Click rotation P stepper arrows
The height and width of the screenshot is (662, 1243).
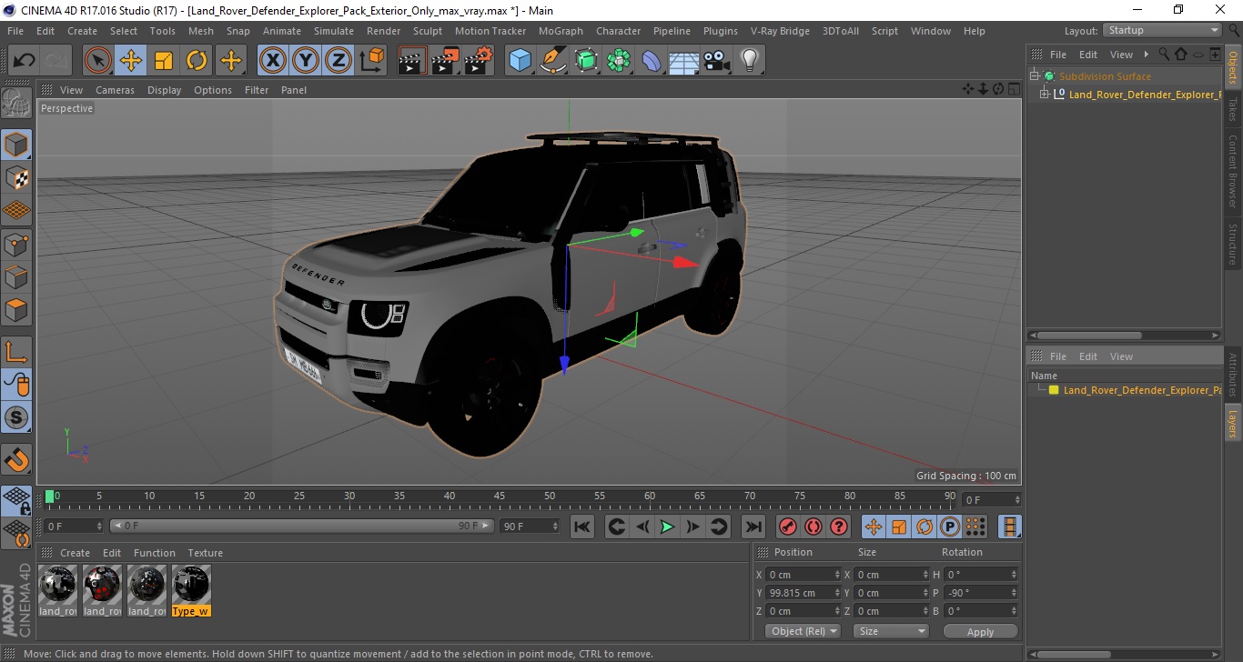pos(1014,593)
